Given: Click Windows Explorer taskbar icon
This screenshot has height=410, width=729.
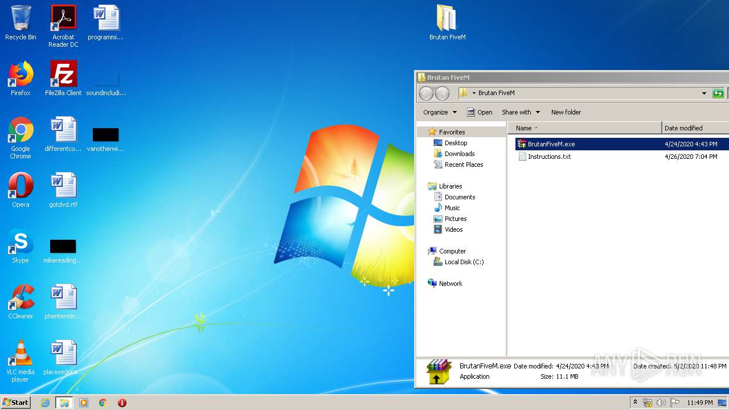Looking at the screenshot, I should tap(64, 403).
